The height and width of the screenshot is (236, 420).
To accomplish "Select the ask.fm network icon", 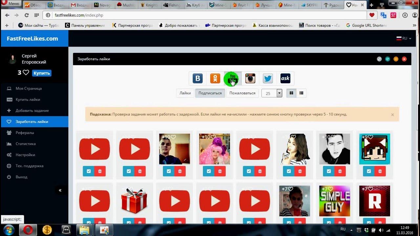I will coord(285,78).
